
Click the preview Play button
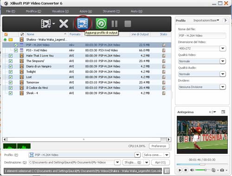180,170
